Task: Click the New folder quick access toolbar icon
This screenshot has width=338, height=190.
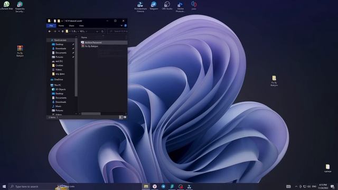Action: tap(59, 21)
